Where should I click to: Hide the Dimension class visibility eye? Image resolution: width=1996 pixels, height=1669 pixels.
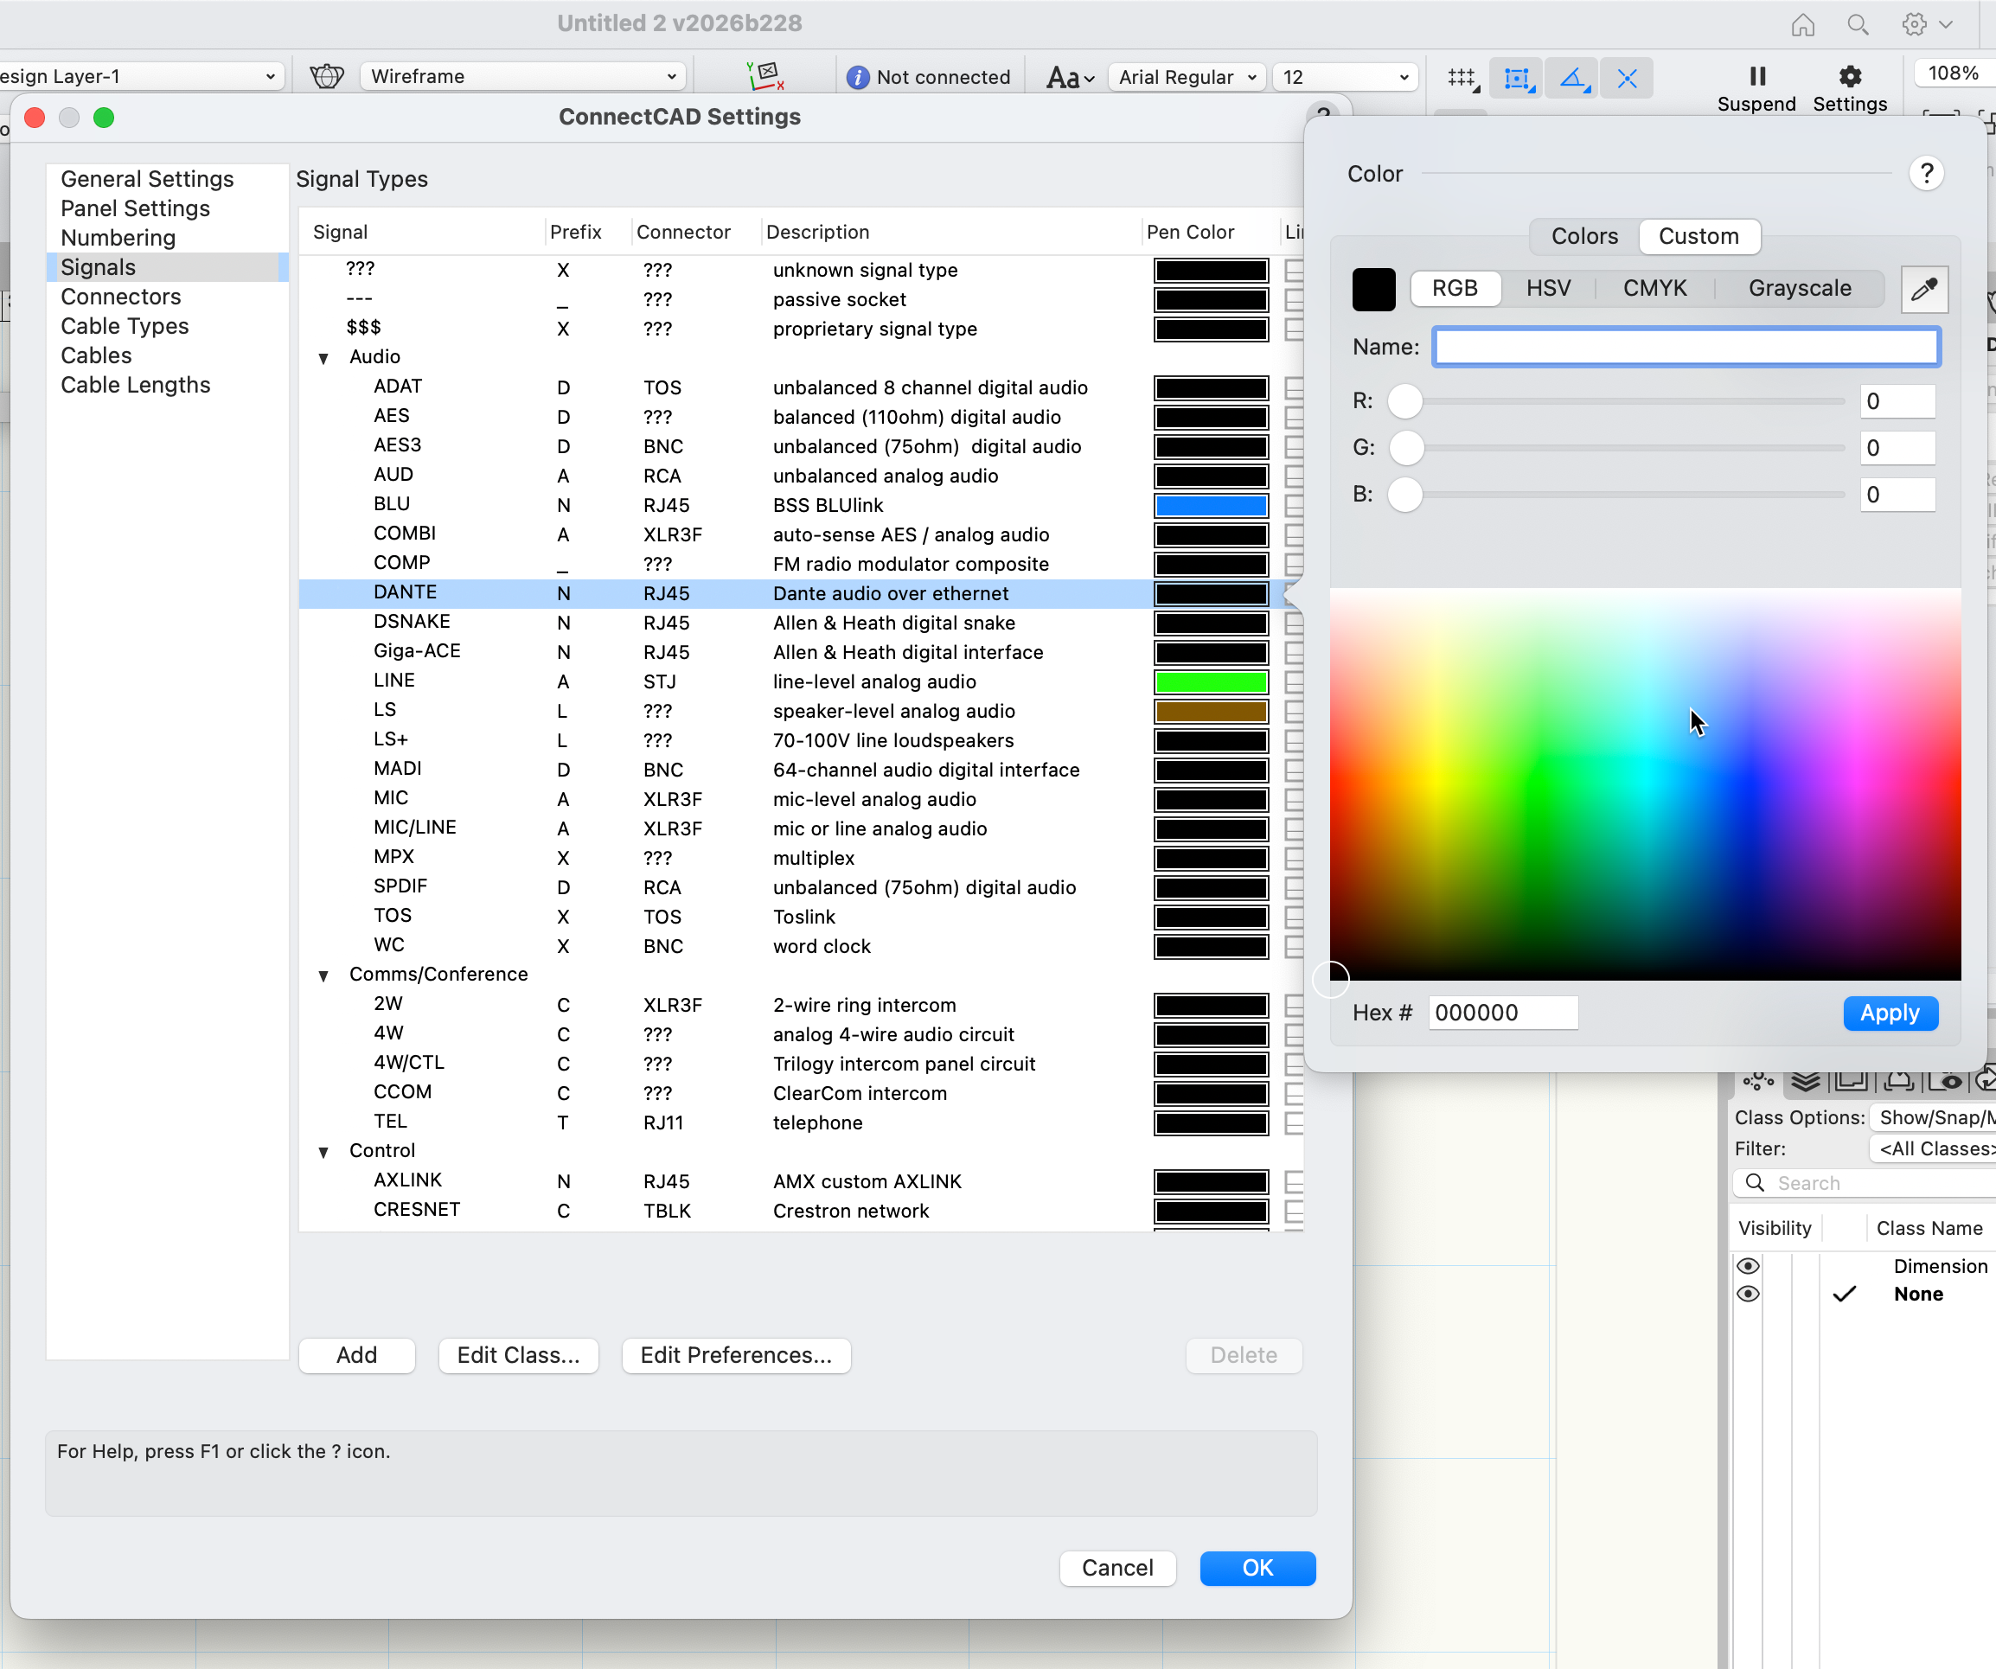coord(1747,1266)
